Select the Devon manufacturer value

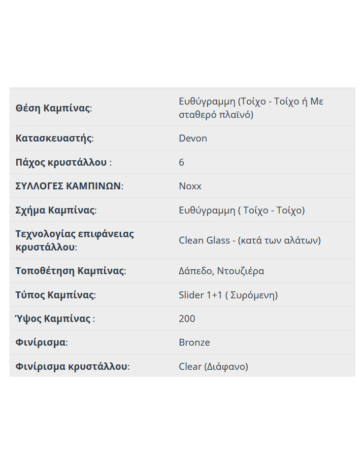(x=193, y=138)
